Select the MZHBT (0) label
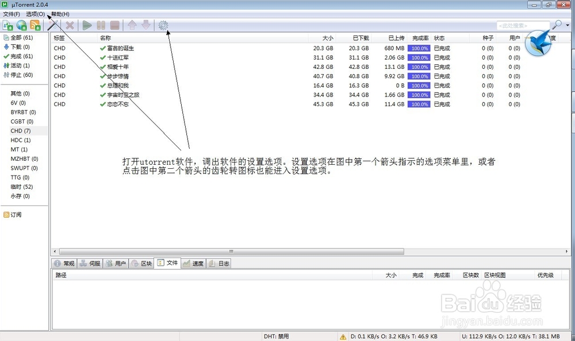The height and width of the screenshot is (341, 575). click(24, 158)
